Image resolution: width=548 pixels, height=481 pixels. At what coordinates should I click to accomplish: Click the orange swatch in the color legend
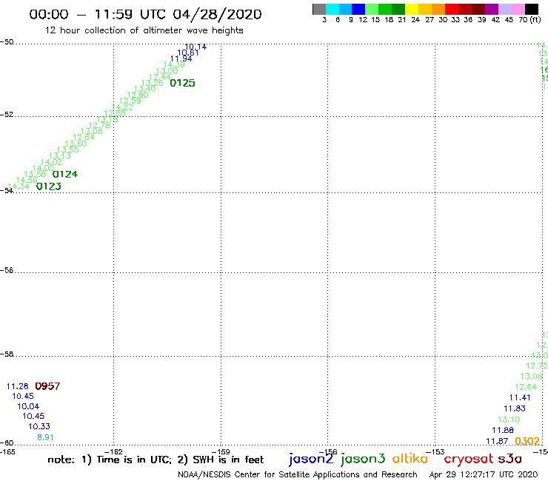pyautogui.click(x=438, y=9)
